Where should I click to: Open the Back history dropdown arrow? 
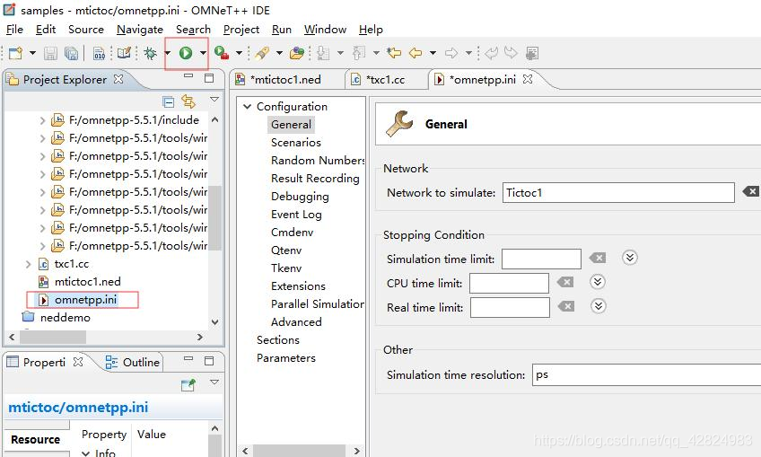click(433, 53)
